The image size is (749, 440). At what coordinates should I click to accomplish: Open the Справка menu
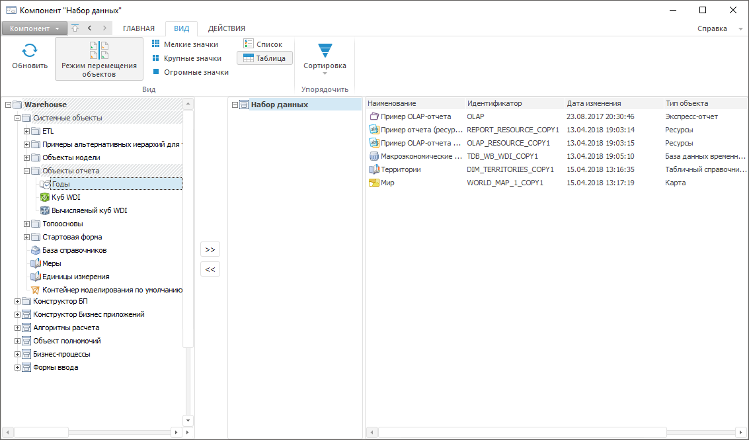tap(712, 28)
